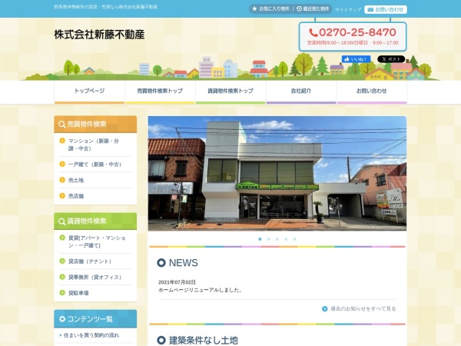Open the 売買物件検索トップ navigation tab
Image resolution: width=461 pixels, height=346 pixels.
160,91
